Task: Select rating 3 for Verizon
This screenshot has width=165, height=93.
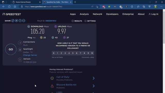Action: (x=65, y=53)
